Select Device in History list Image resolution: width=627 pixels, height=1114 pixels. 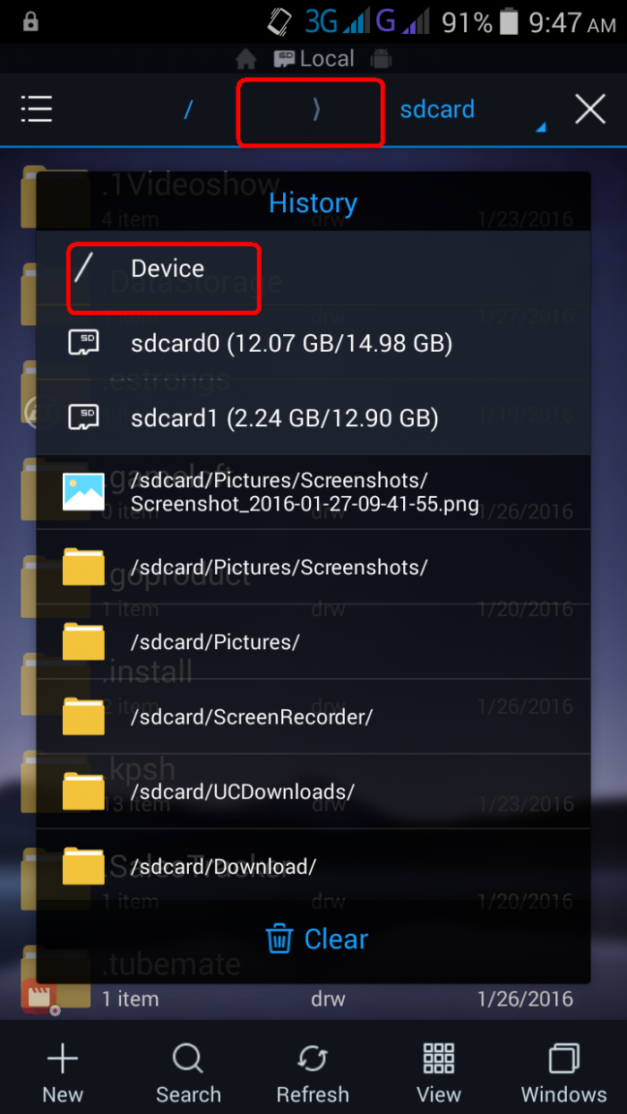[167, 269]
